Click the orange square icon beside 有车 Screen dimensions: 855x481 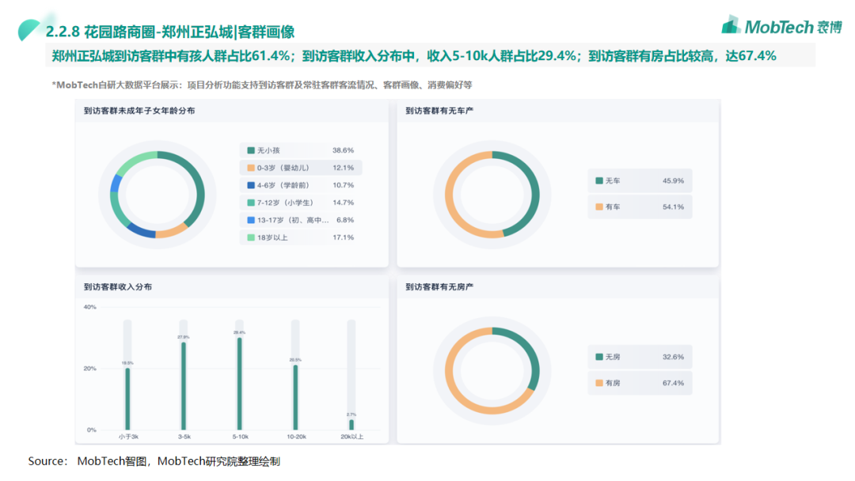pyautogui.click(x=599, y=206)
